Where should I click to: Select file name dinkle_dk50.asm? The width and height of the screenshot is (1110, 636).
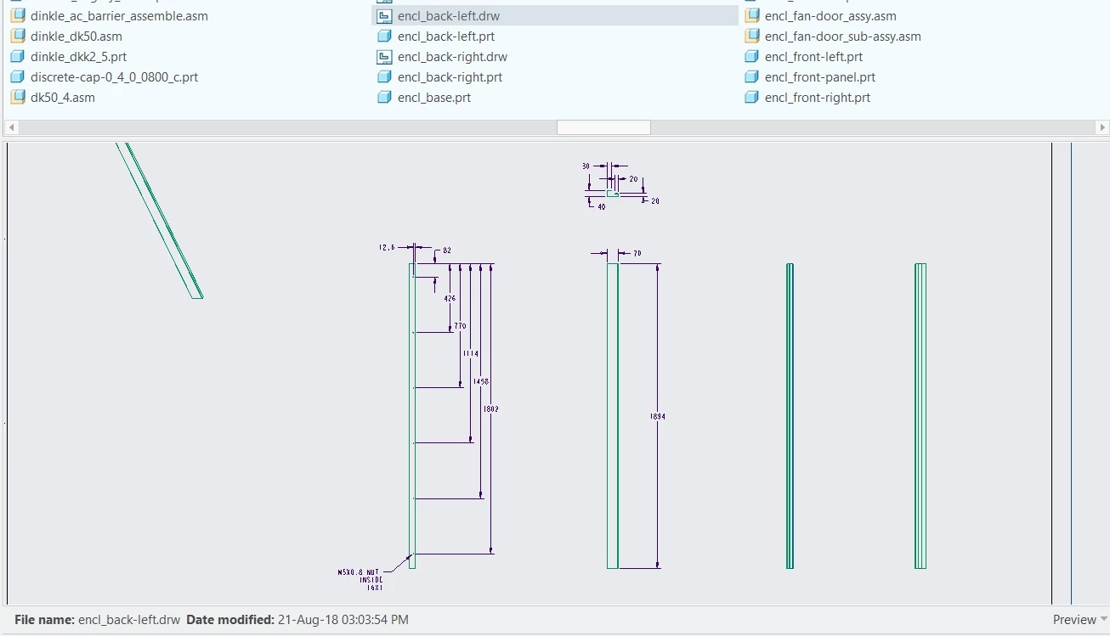click(76, 37)
